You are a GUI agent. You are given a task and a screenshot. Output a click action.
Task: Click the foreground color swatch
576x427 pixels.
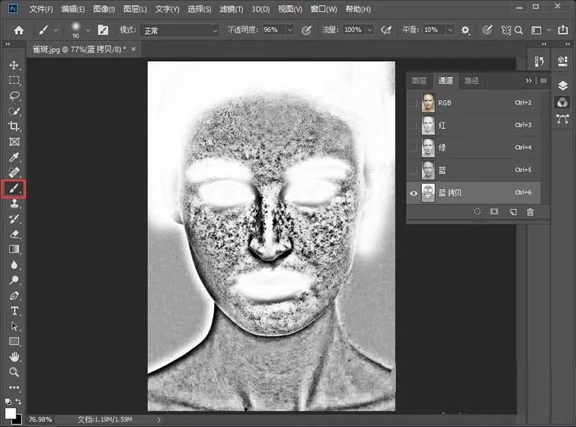point(11,413)
